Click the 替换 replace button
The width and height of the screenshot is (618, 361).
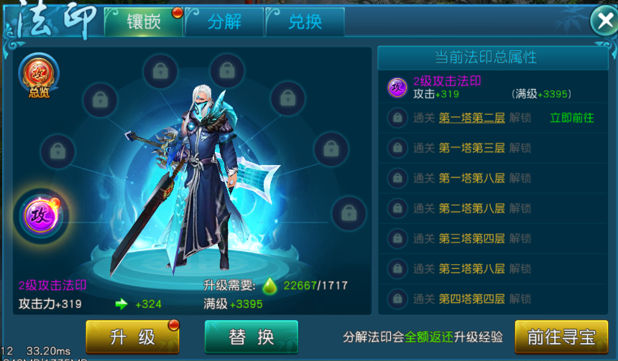pos(252,337)
